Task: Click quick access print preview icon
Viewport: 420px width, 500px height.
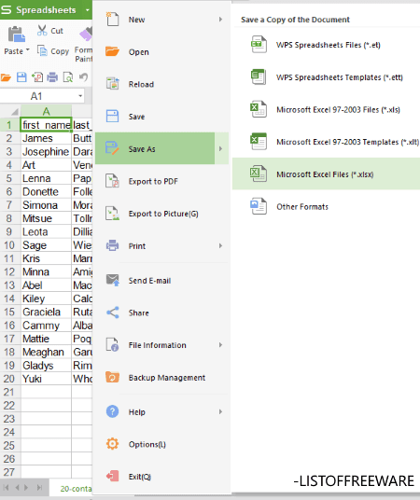Action: 68,77
